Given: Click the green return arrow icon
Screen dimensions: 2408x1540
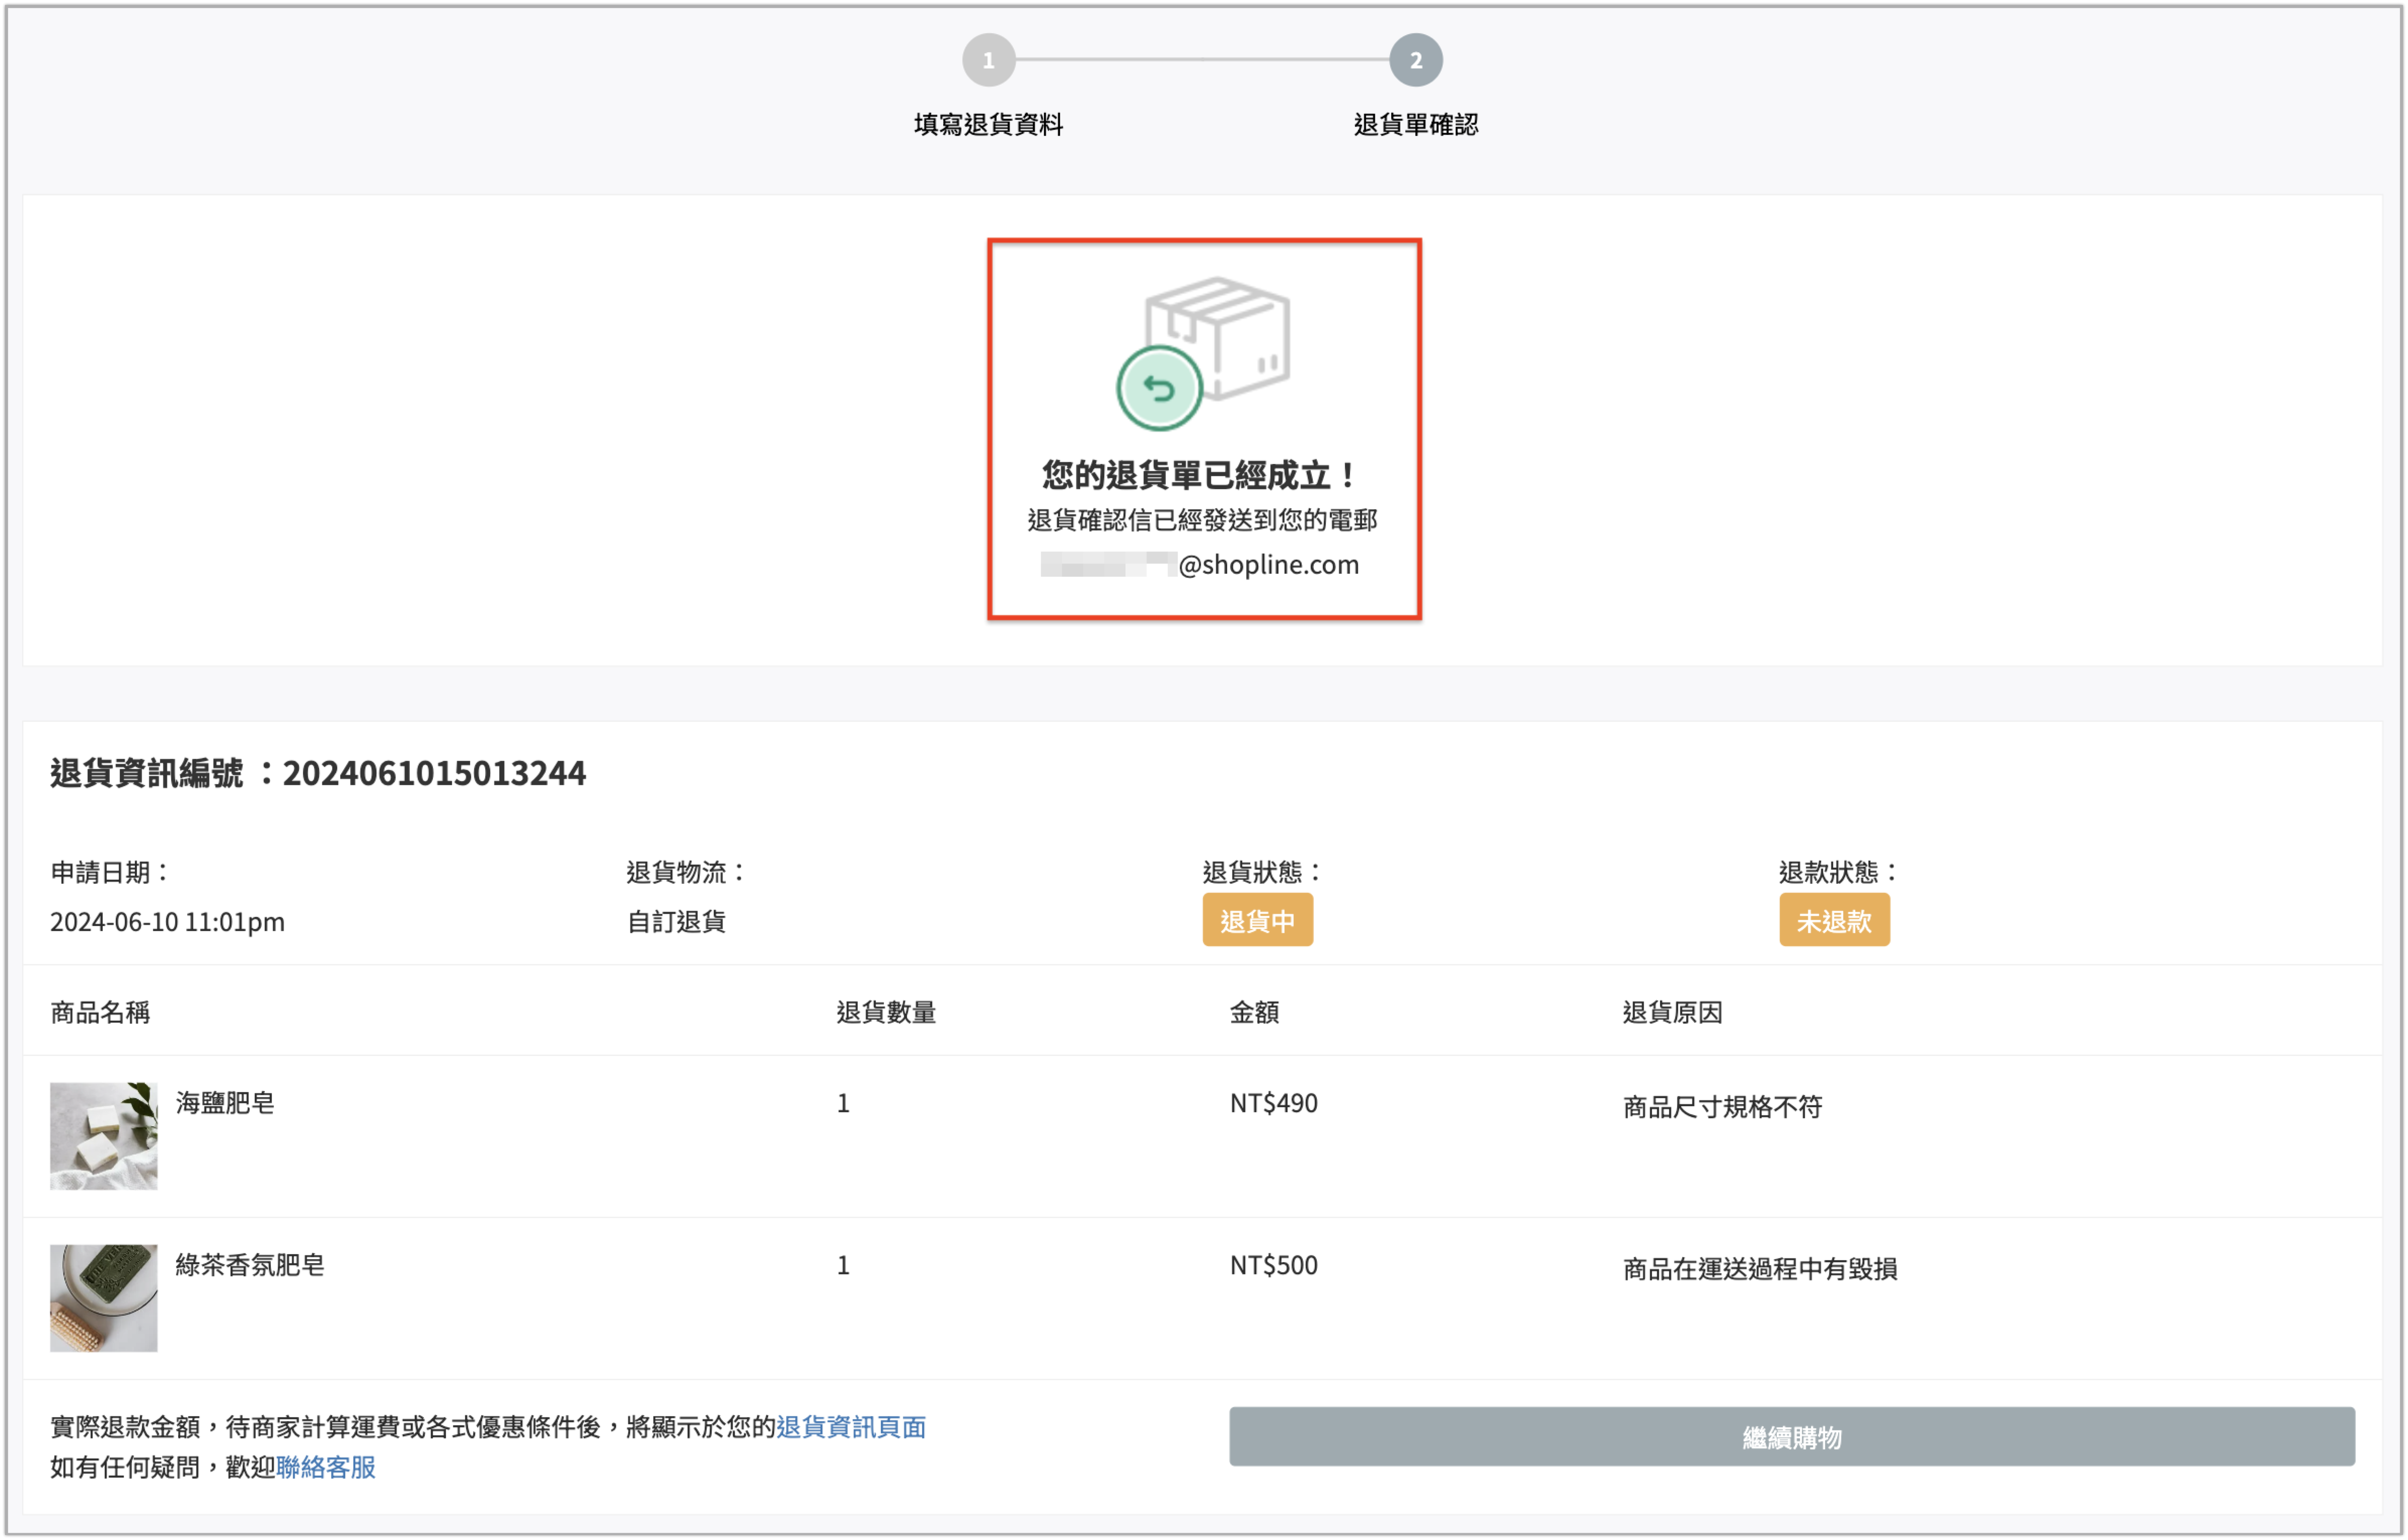Looking at the screenshot, I should [x=1159, y=388].
